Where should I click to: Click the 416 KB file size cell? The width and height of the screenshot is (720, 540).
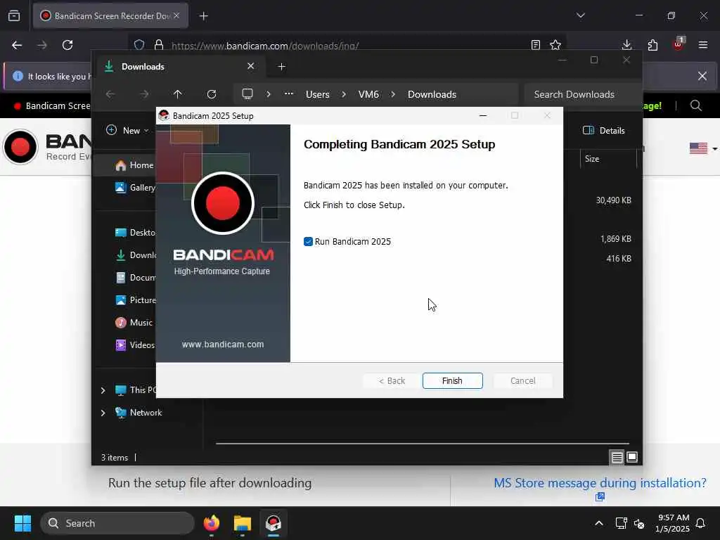click(619, 259)
